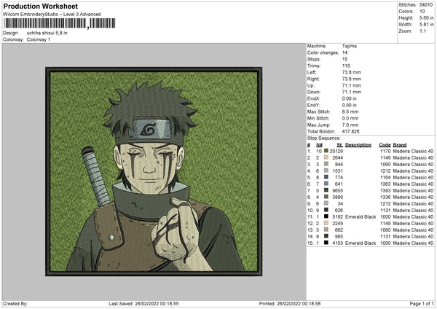Screen dimensions: 437x309
Task: Click Madeira Classic 40 brand in stop 12
Action: (413, 223)
